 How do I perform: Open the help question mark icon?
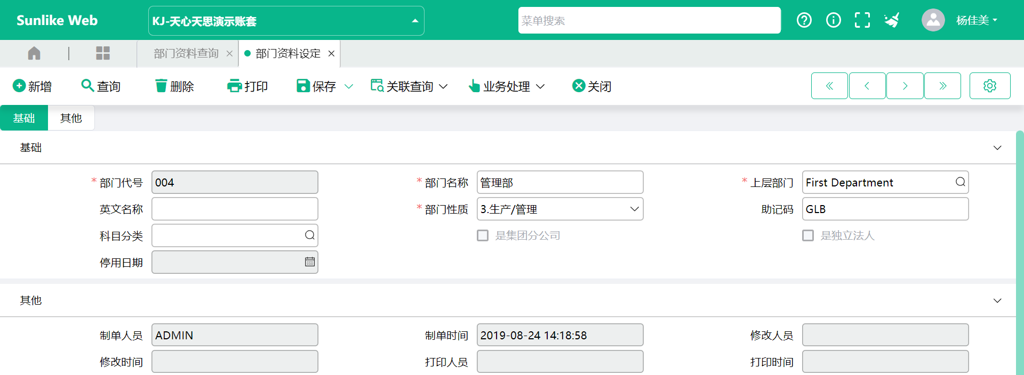(804, 20)
